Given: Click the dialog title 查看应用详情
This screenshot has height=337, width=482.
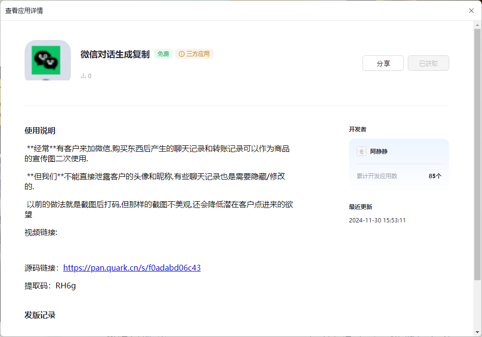Looking at the screenshot, I should point(24,11).
